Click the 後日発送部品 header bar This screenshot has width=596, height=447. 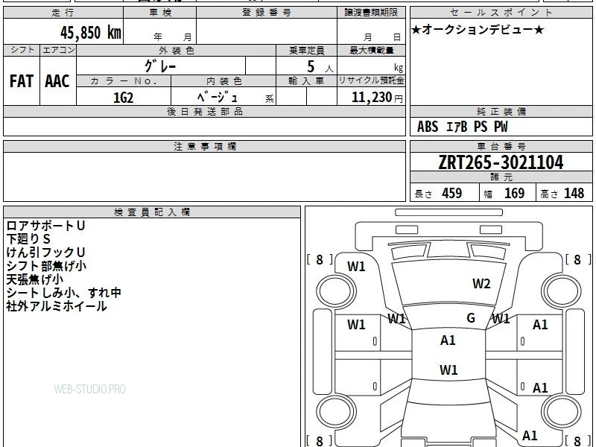204,111
